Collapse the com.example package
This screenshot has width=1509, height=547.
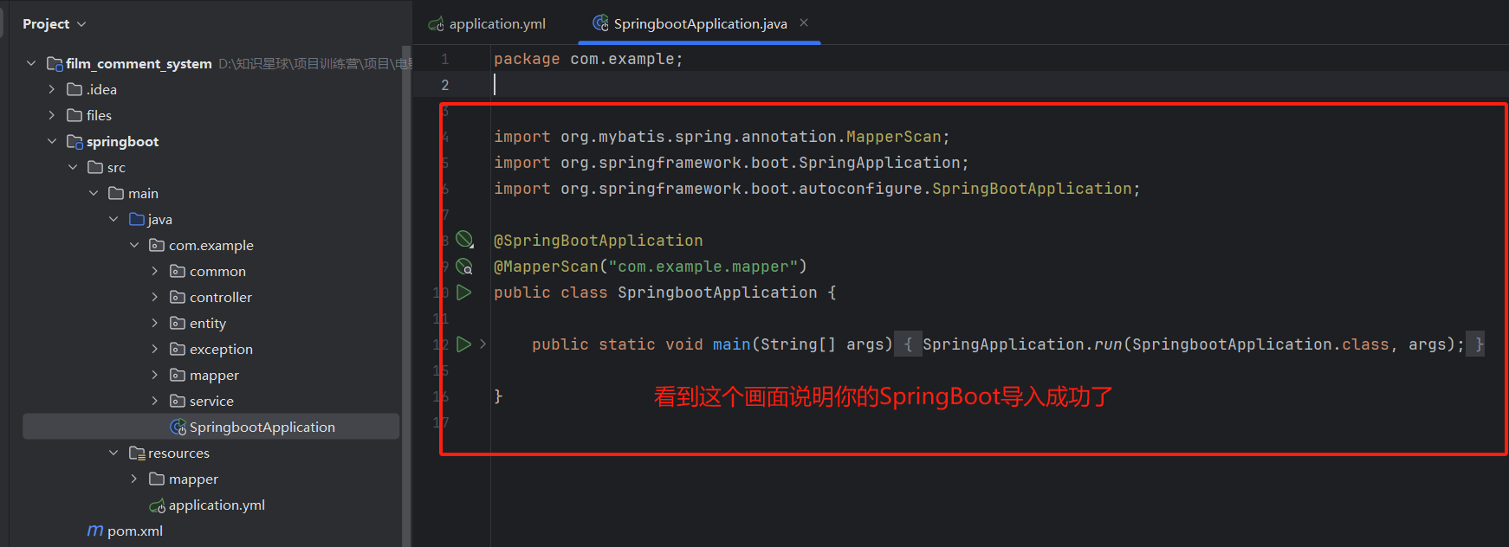134,246
